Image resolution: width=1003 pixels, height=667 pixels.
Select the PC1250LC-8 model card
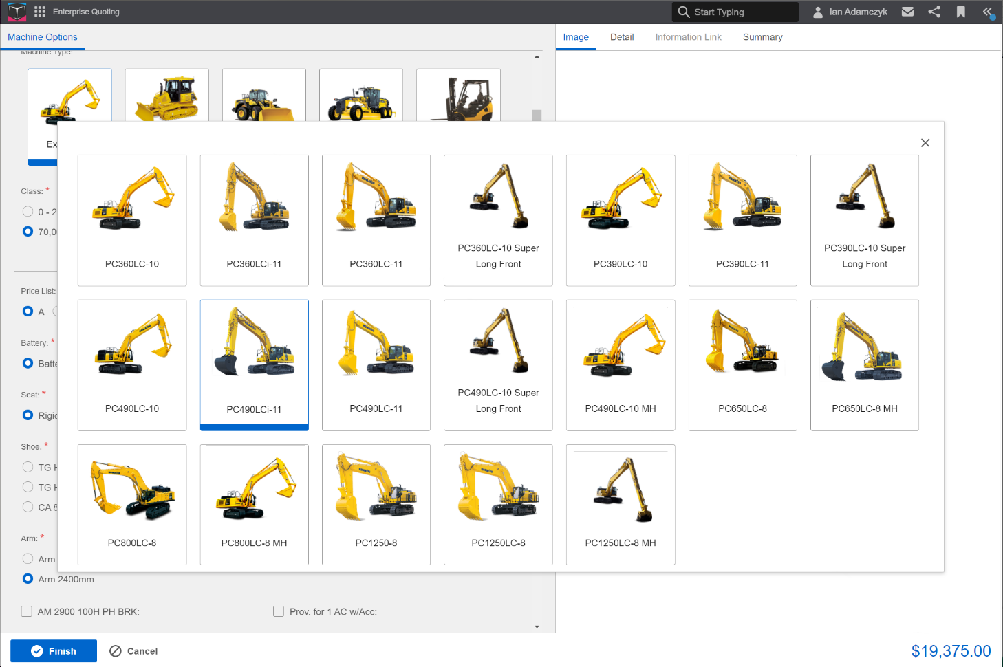click(x=498, y=505)
